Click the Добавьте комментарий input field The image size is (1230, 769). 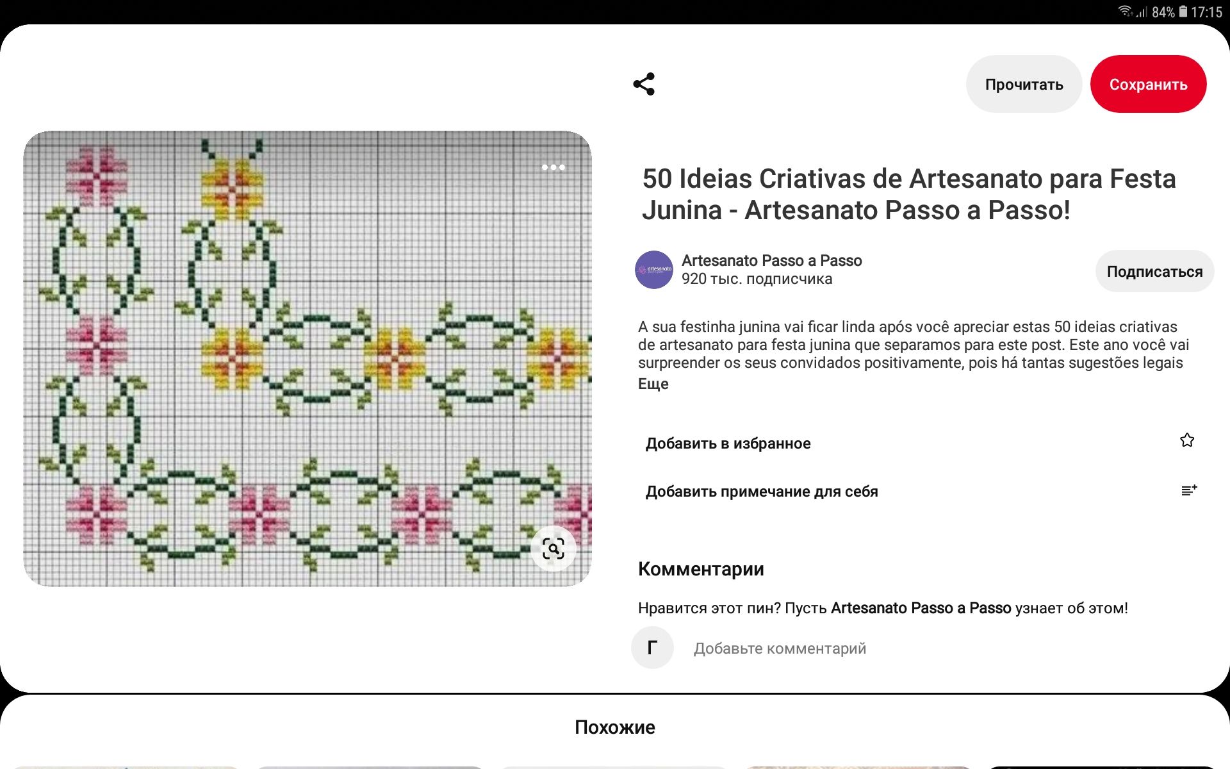point(780,649)
